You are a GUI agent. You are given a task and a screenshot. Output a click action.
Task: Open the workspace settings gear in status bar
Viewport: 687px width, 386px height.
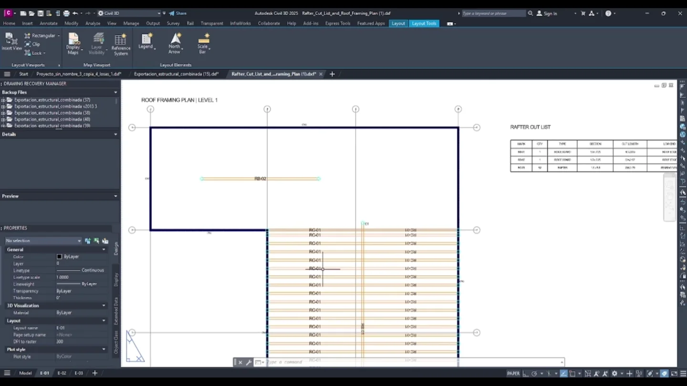(614, 374)
